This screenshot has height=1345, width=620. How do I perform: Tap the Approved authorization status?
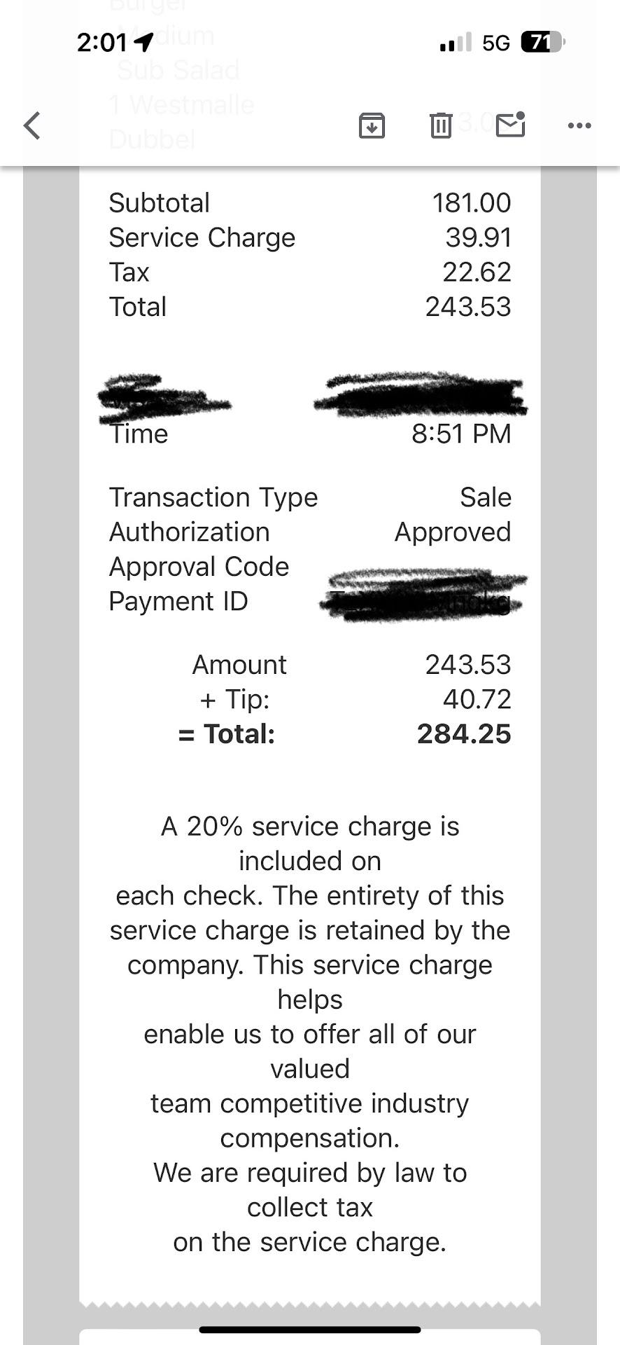[453, 532]
